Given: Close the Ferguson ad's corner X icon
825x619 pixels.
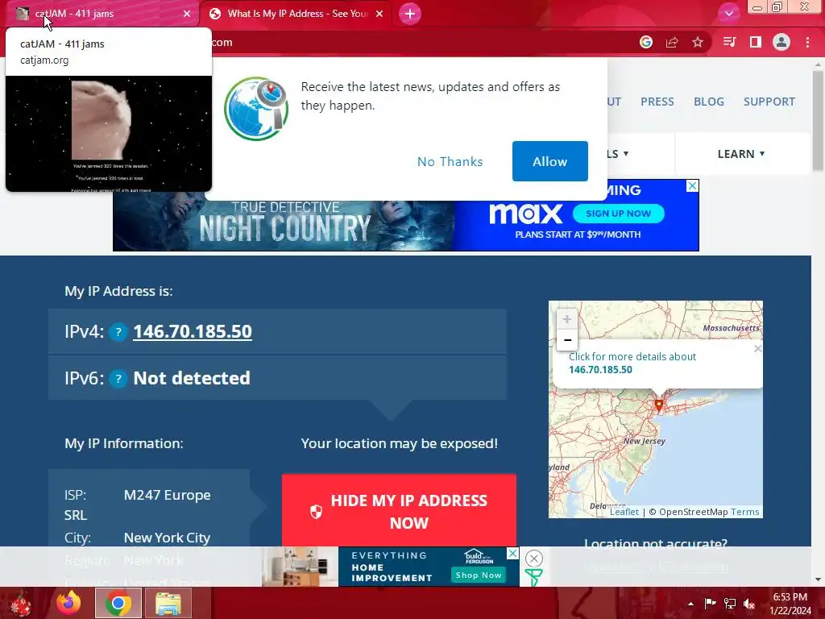Looking at the screenshot, I should coord(512,553).
